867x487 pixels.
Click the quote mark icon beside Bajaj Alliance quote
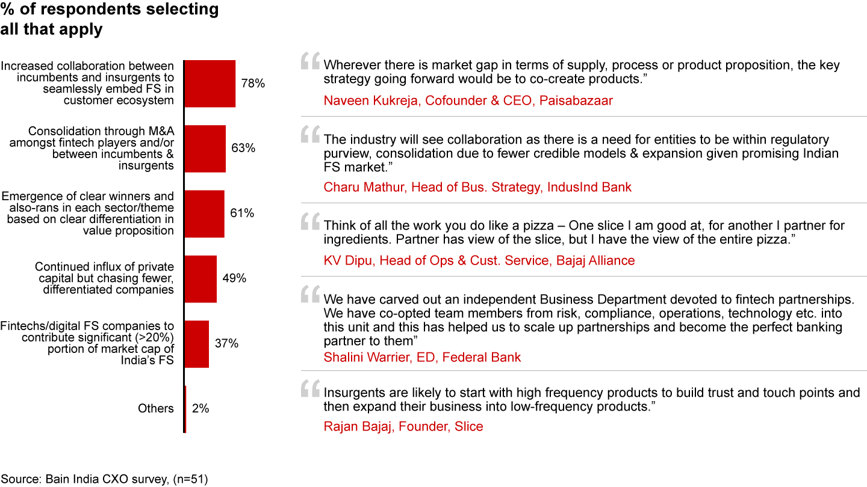[309, 221]
